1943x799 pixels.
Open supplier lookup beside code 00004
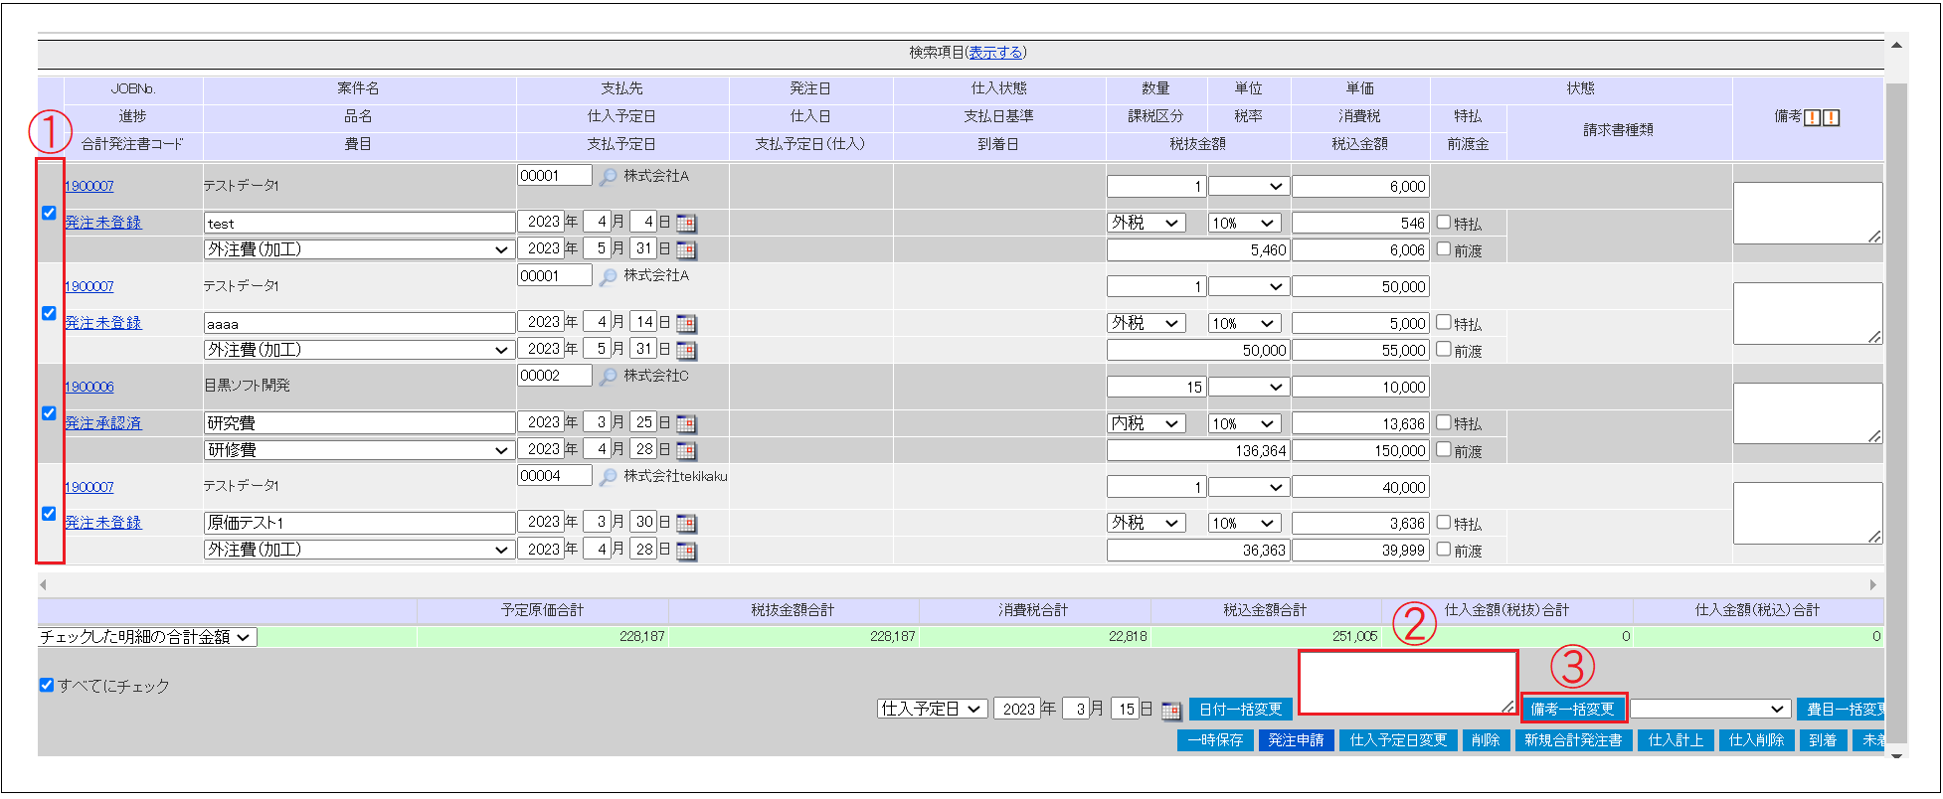[x=608, y=477]
